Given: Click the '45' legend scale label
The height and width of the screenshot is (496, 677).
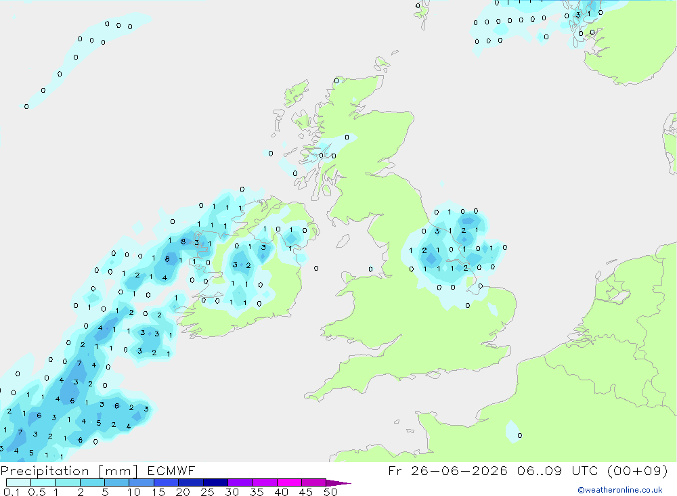Looking at the screenshot, I should (x=306, y=492).
